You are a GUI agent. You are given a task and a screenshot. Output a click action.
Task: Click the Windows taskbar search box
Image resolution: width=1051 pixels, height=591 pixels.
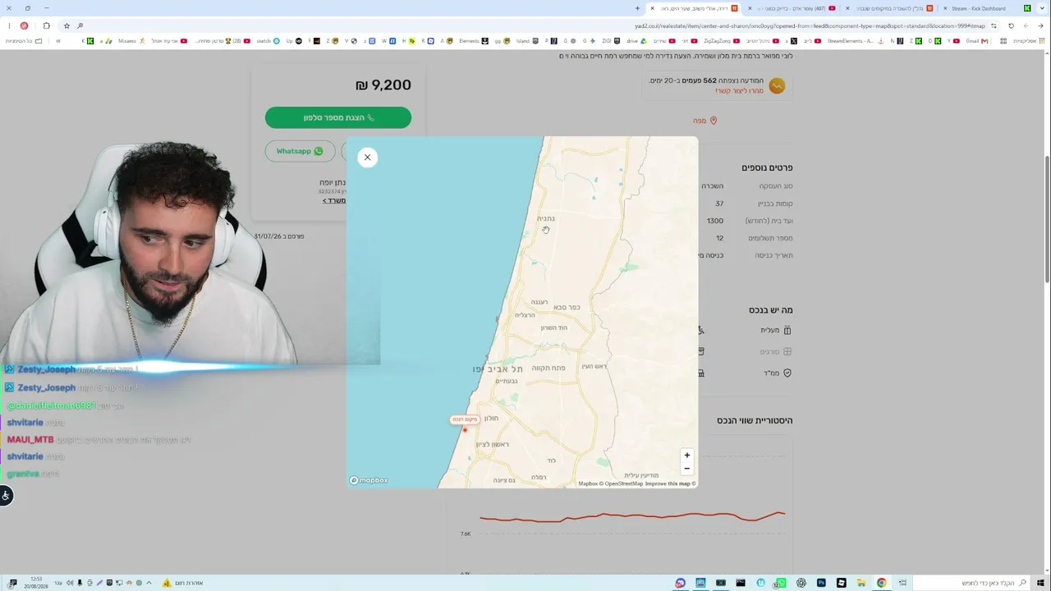[970, 583]
